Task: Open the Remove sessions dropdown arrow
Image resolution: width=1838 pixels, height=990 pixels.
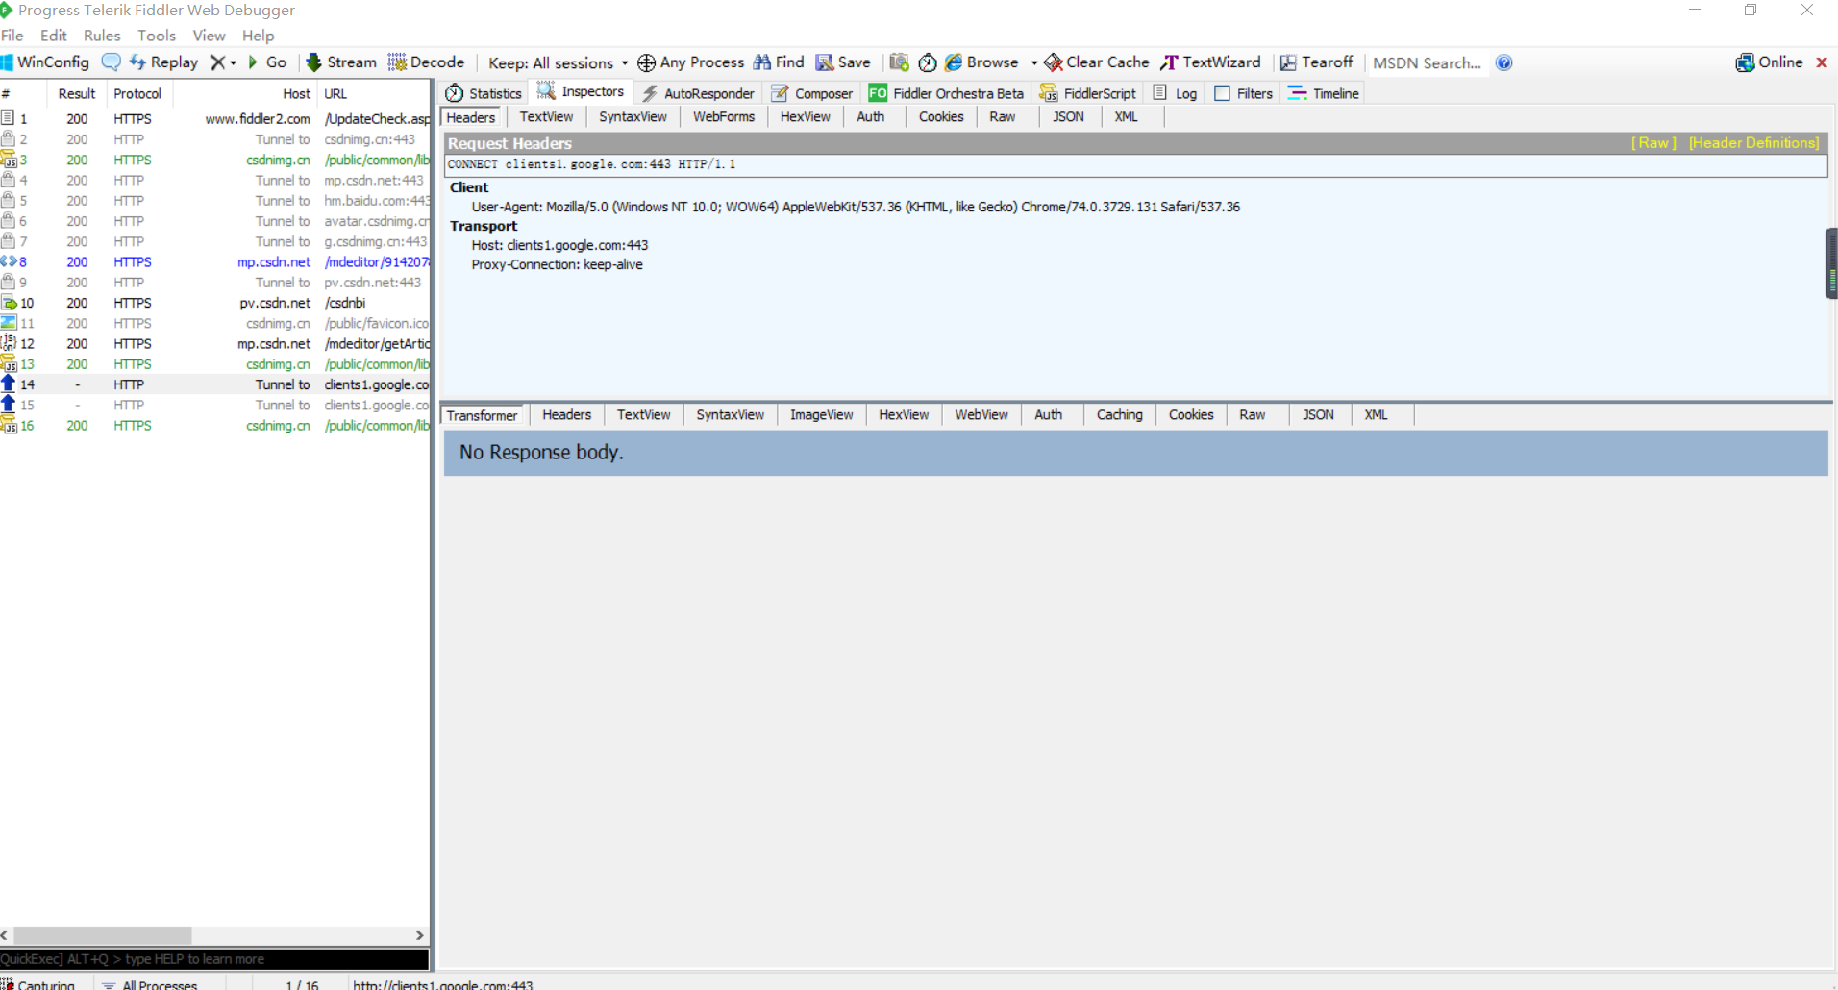Action: click(x=233, y=63)
